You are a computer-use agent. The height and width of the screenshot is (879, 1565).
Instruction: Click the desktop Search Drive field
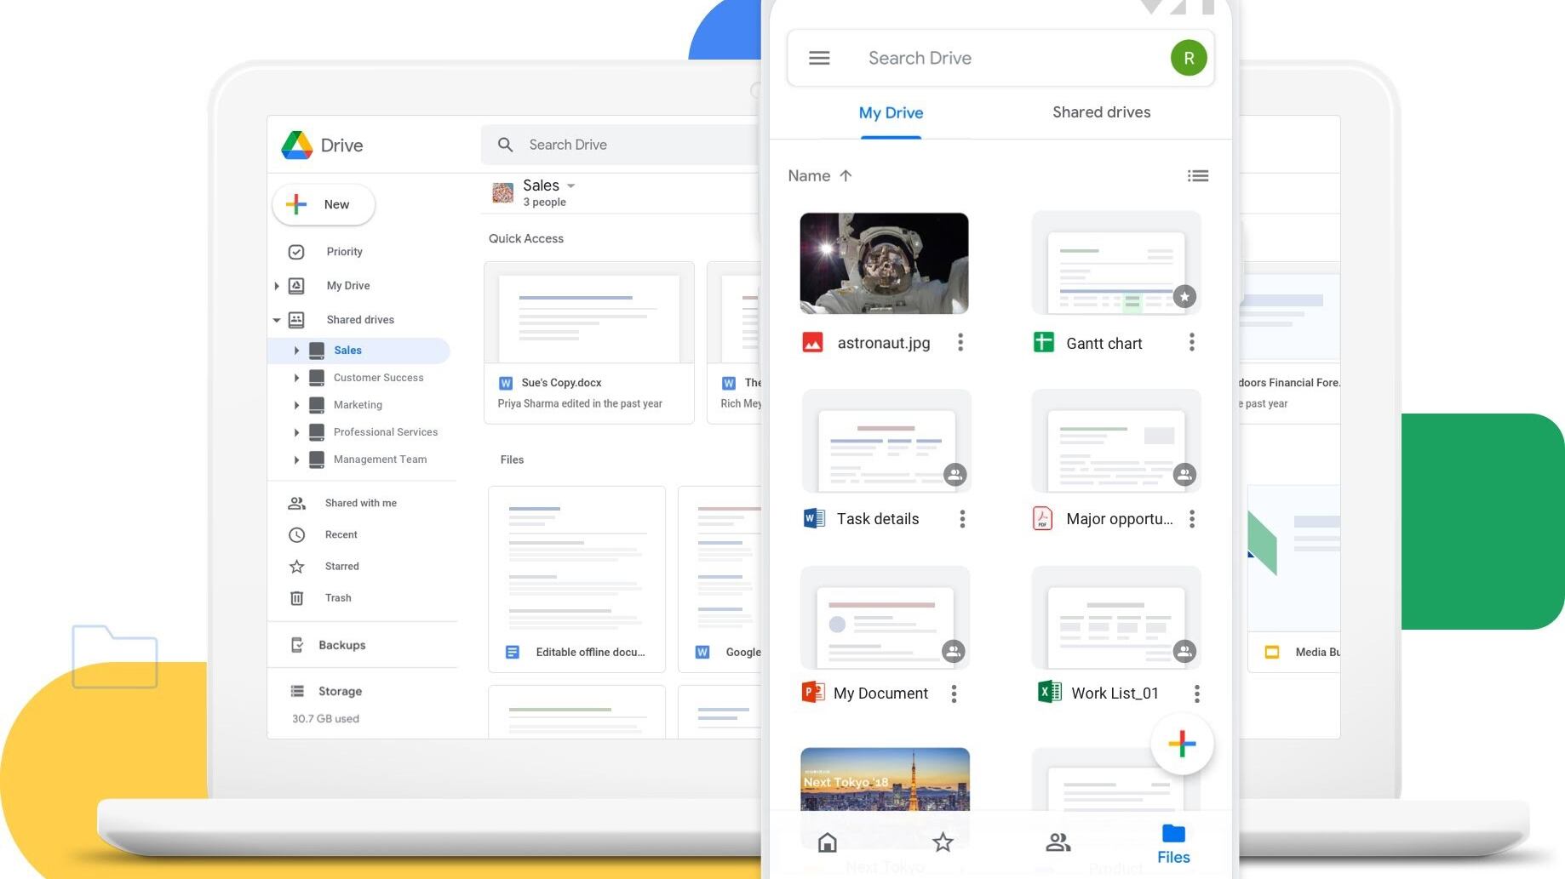click(x=630, y=145)
